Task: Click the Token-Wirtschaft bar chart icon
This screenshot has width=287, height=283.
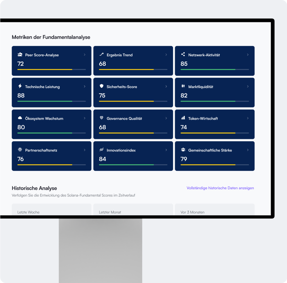Action: (183, 118)
